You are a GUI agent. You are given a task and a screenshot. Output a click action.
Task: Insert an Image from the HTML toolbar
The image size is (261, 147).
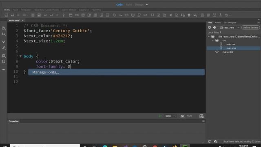pos(12,15)
